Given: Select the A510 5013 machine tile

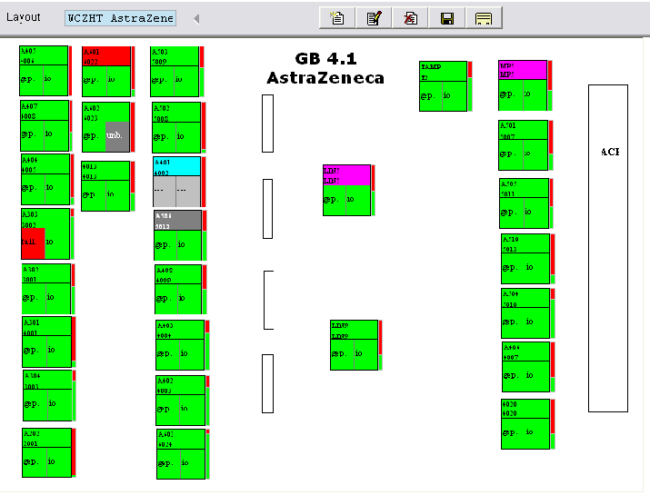Looking at the screenshot, I should (525, 259).
